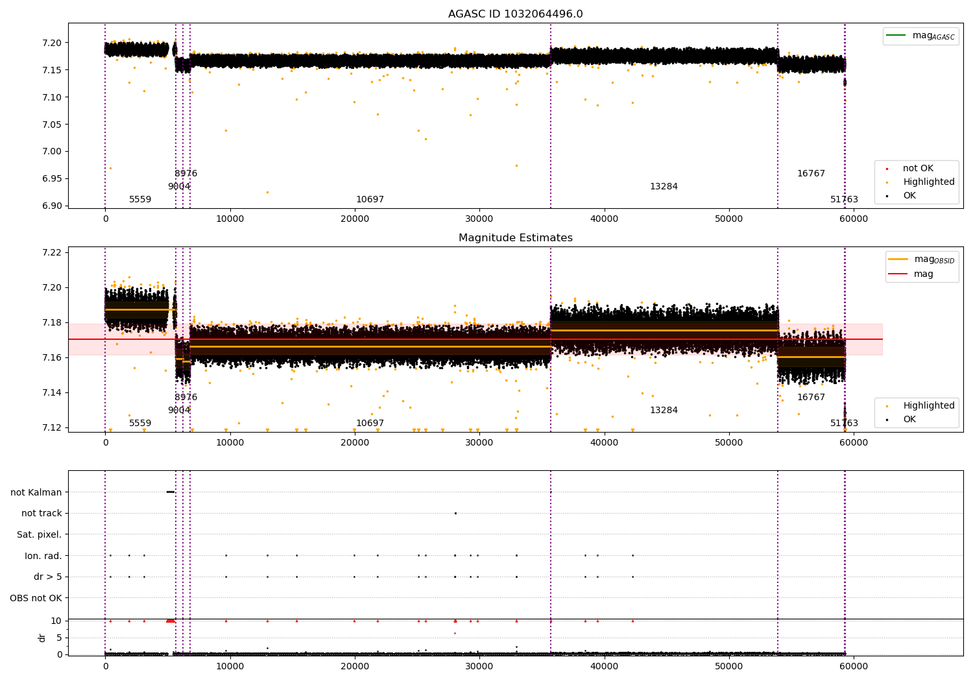Click OBSID label "51763" in the top plot
Image resolution: width=973 pixels, height=681 pixels.
[844, 200]
